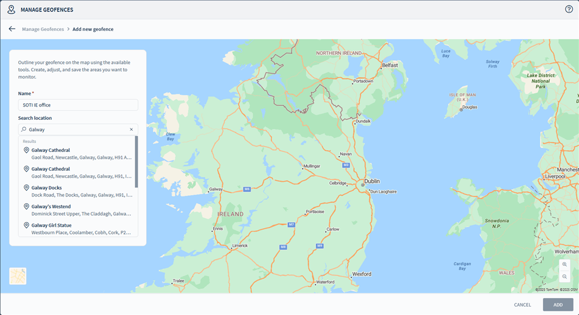Click the Name input field

[x=78, y=105]
